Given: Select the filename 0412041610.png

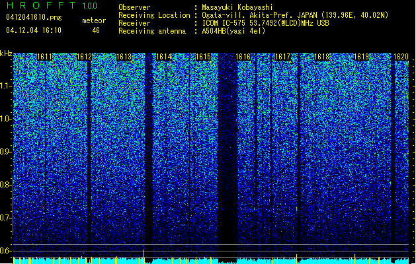Looking at the screenshot, I should [x=34, y=17].
